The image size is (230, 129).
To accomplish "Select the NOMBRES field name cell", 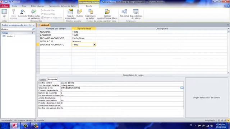I will pyautogui.click(x=55, y=32).
